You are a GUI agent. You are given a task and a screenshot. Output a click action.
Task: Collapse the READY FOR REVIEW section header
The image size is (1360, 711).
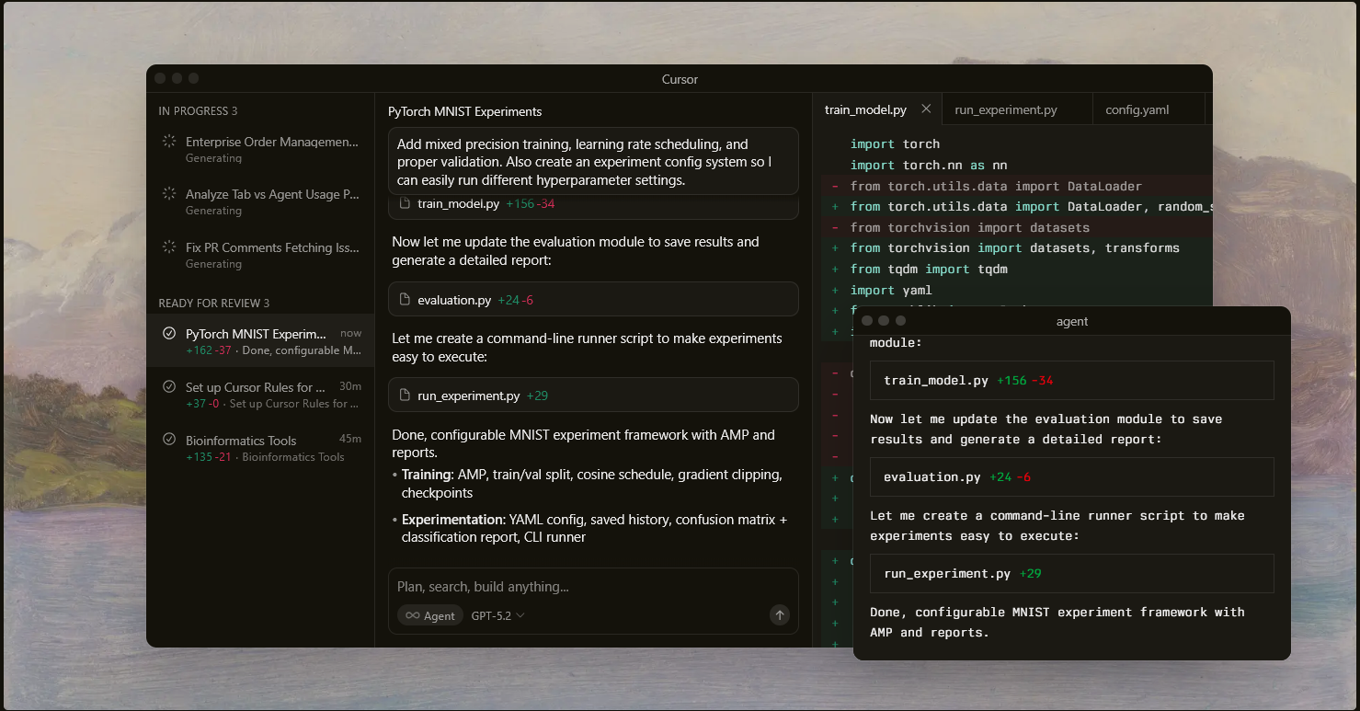(214, 304)
